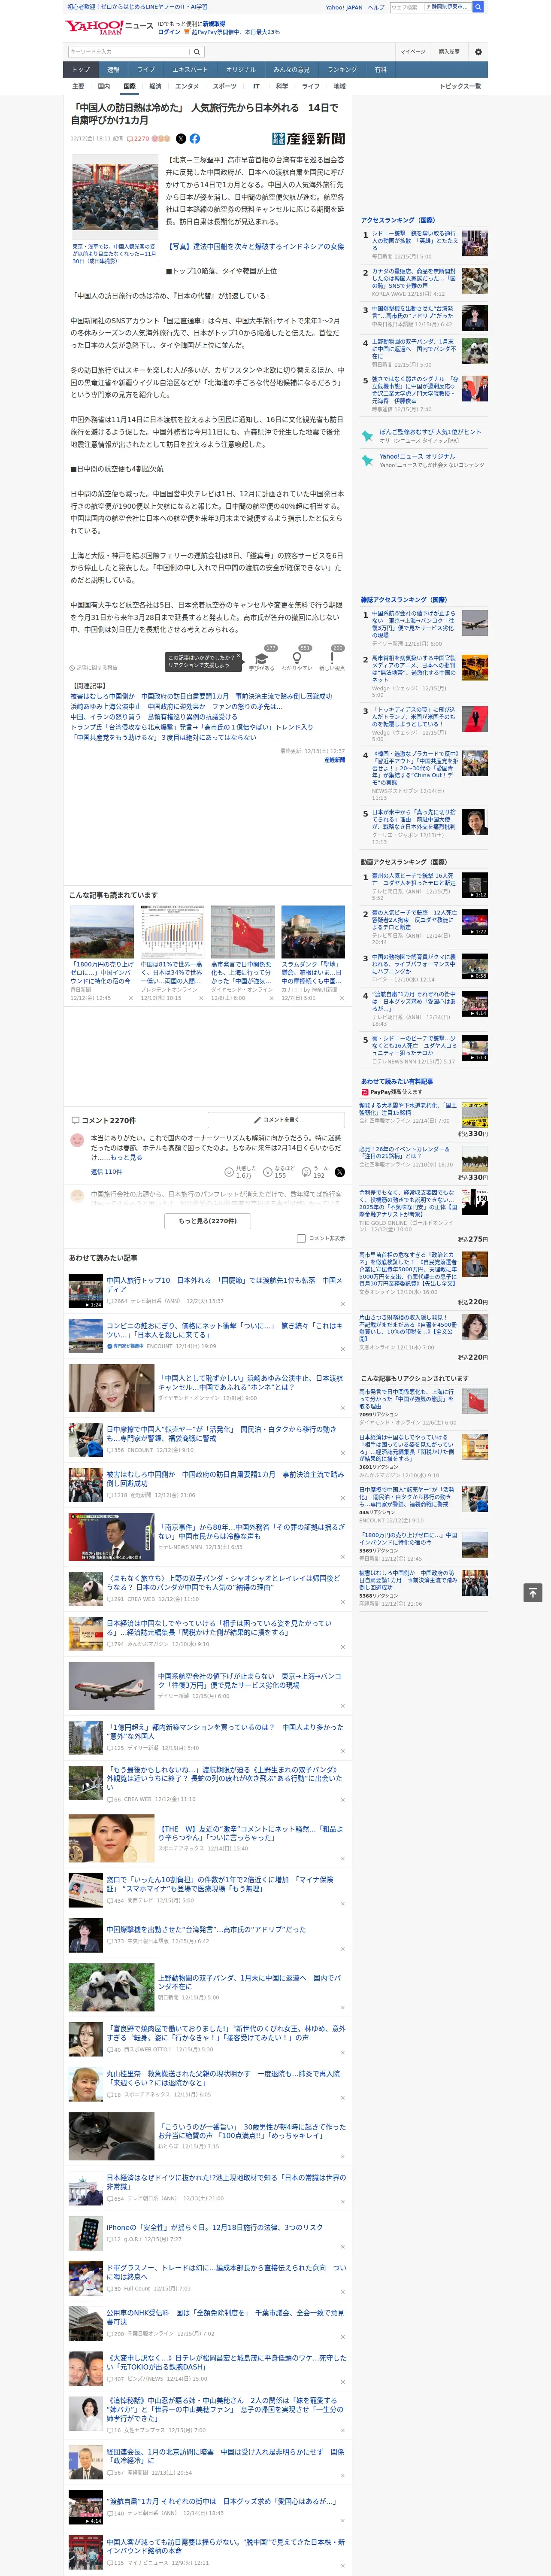Open article 中国系航空会社の値下げが止まらない
Screen dimensions: 551x2576
coord(250,1680)
